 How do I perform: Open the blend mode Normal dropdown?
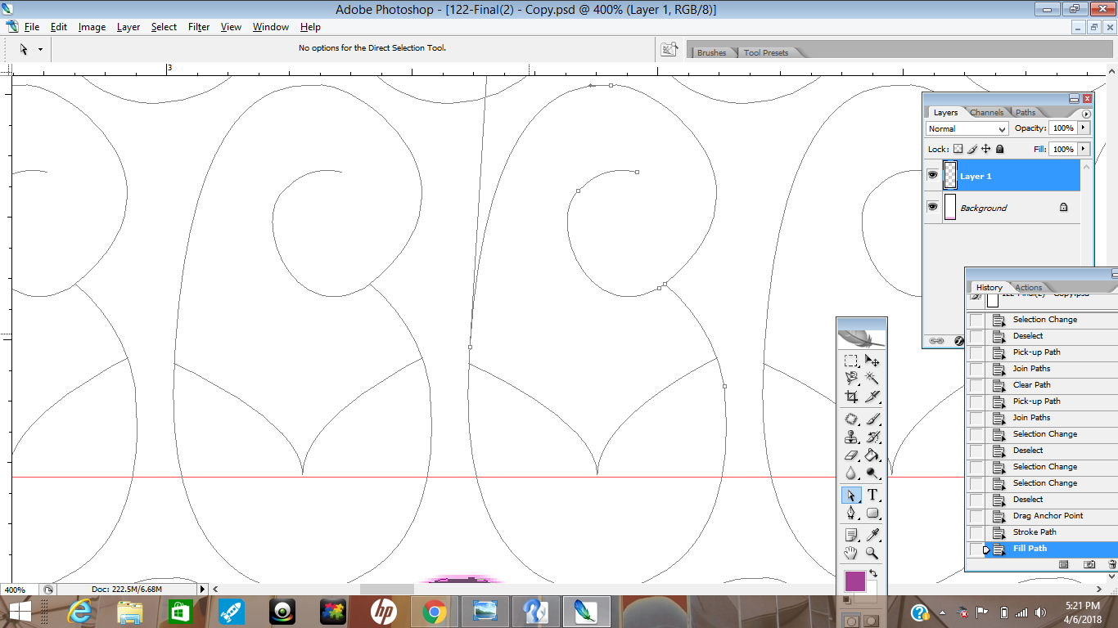967,128
